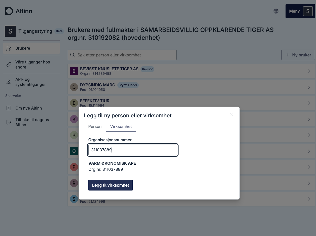Click the S avatar inside the Meny button
Screen dimensions: 316x236
(x=308, y=11)
